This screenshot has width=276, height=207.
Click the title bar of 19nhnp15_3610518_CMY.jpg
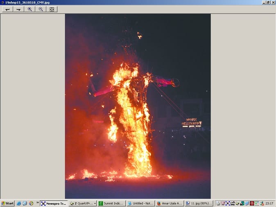(123, 2)
